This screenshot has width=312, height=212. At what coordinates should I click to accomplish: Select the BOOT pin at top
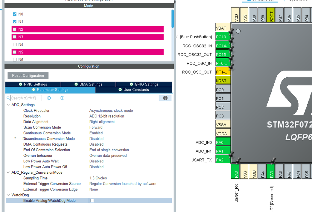tap(271, 15)
